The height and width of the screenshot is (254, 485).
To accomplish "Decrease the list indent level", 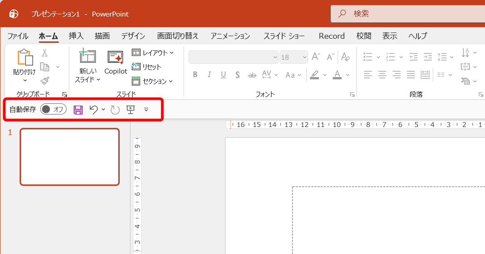I will click(413, 57).
